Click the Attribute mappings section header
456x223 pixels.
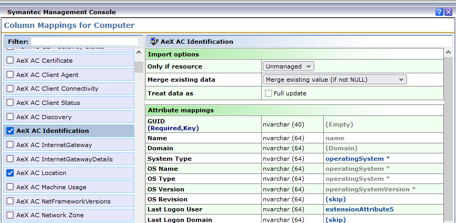(294, 110)
